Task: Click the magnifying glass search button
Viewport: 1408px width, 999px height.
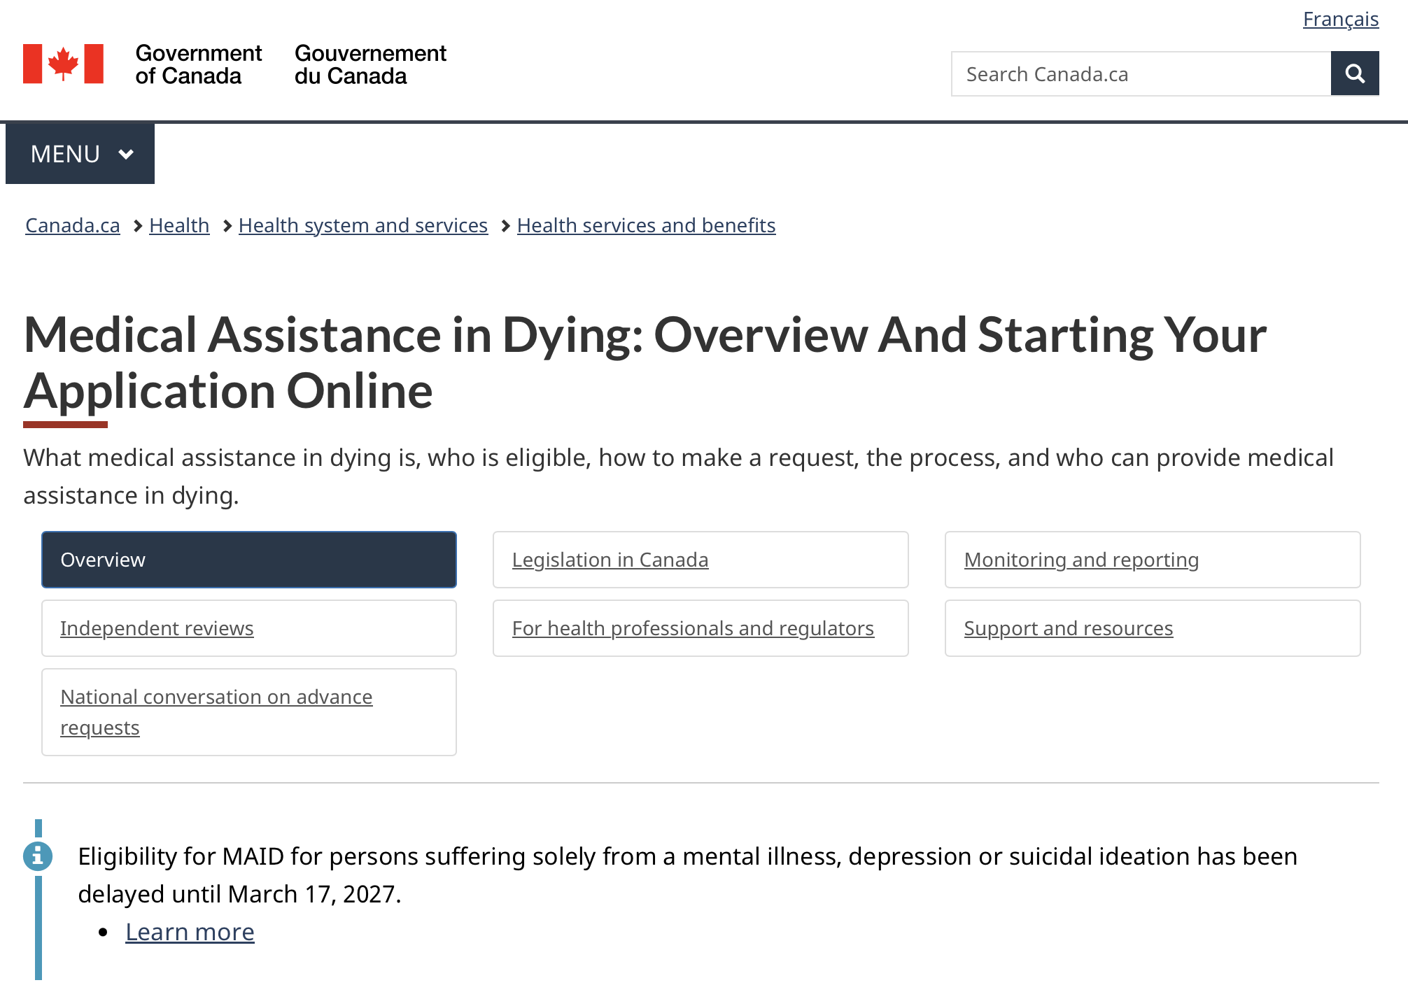Action: 1354,73
